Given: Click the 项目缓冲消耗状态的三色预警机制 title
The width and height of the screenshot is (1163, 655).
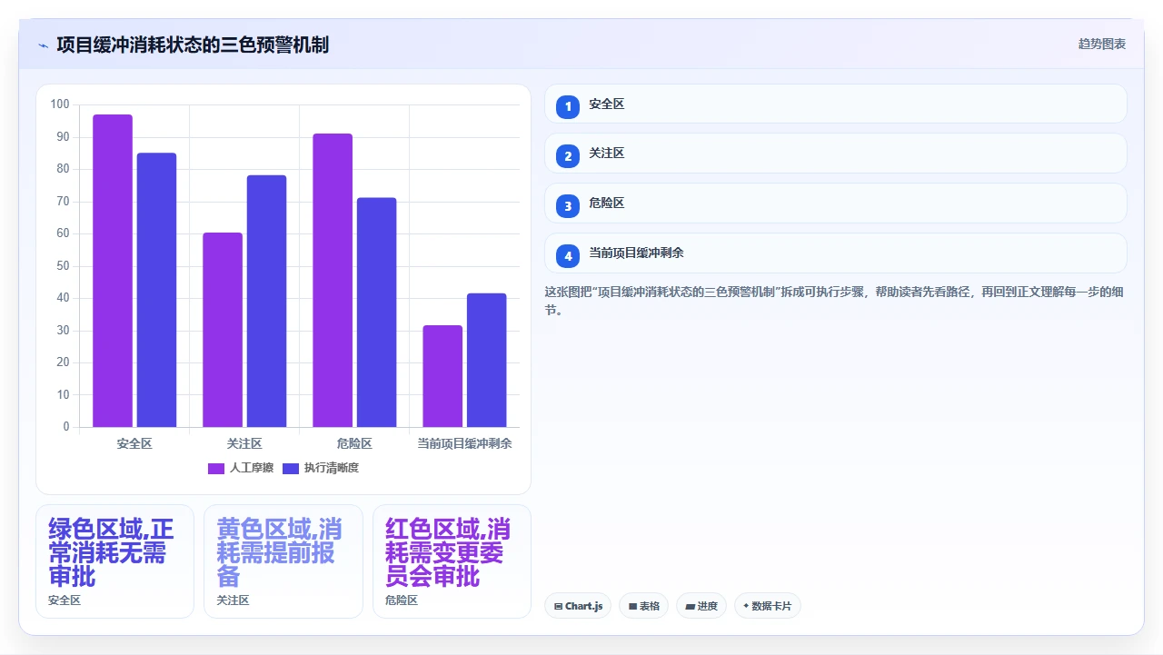Looking at the screenshot, I should (193, 45).
